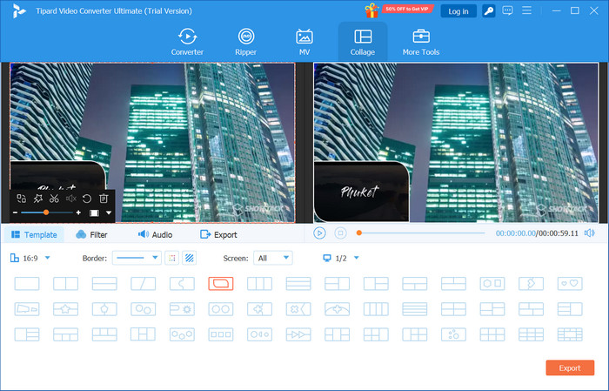
Task: Adjust the clip zoom slider handle
Action: pos(46,212)
